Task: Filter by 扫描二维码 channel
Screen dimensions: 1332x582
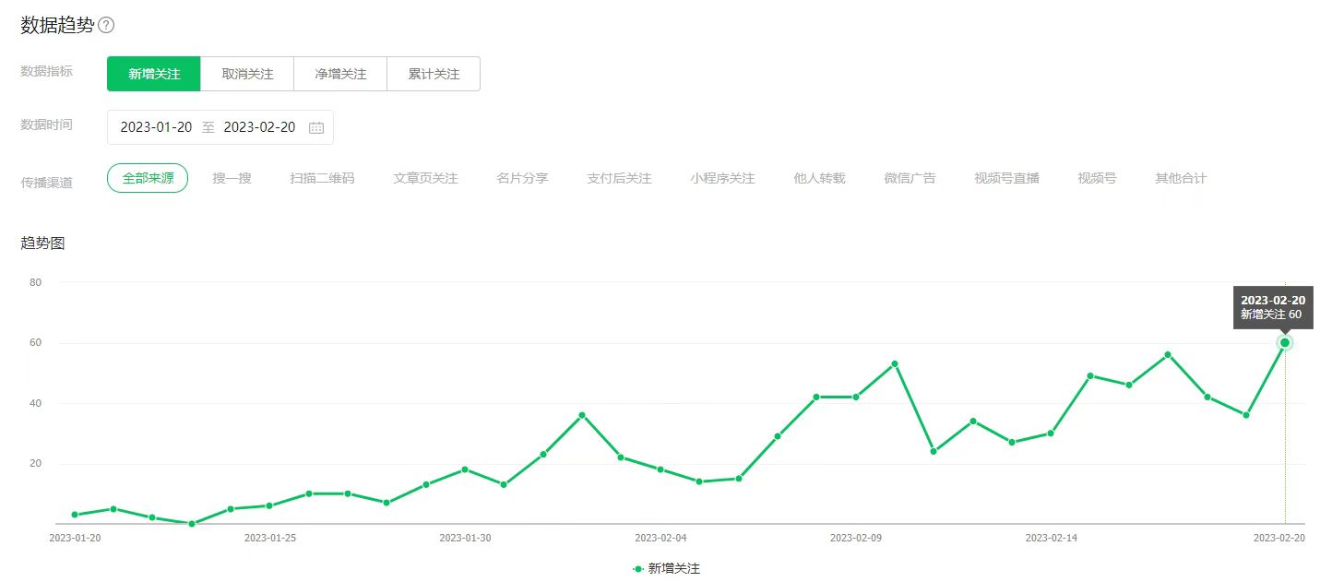Action: tap(322, 178)
